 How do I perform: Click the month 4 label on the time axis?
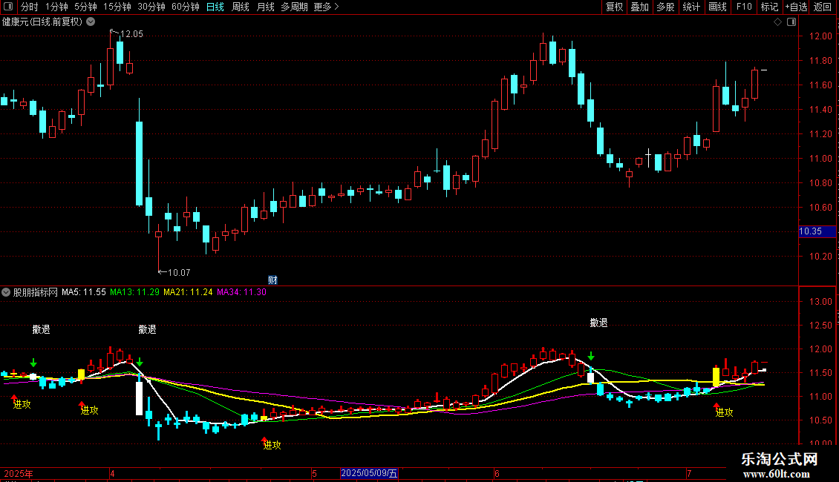pyautogui.click(x=112, y=473)
